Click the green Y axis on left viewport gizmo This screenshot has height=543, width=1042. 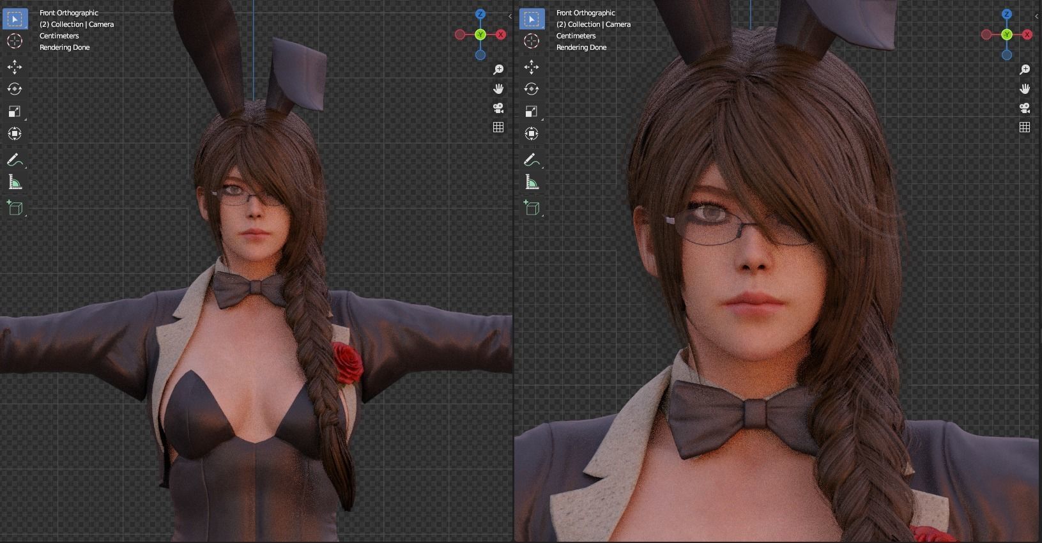[480, 34]
